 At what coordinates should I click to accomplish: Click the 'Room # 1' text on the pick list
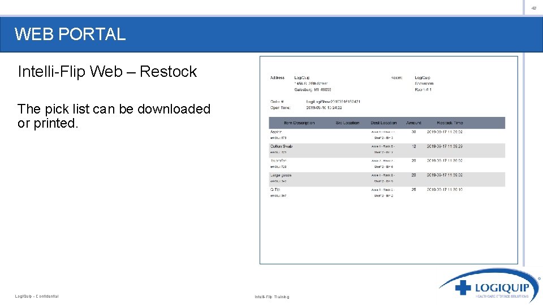click(423, 90)
